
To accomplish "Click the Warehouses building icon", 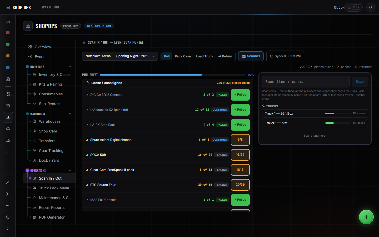I will pos(34,121).
